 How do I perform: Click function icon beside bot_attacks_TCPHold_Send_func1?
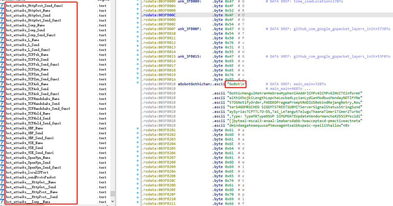pyautogui.click(x=2, y=123)
